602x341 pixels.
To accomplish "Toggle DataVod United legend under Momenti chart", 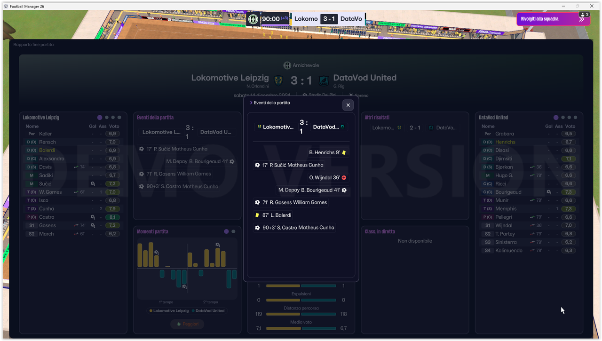I will pos(208,311).
